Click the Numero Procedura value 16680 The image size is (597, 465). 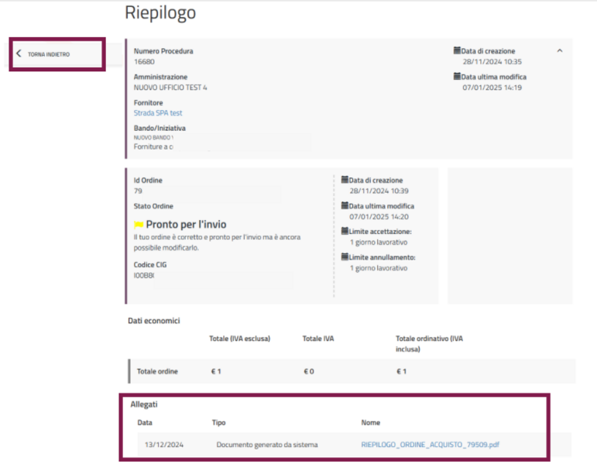(145, 62)
